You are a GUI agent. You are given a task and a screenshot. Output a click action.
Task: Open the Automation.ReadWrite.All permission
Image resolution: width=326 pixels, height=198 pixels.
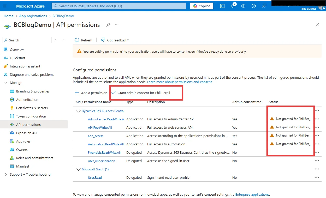[x=106, y=144]
